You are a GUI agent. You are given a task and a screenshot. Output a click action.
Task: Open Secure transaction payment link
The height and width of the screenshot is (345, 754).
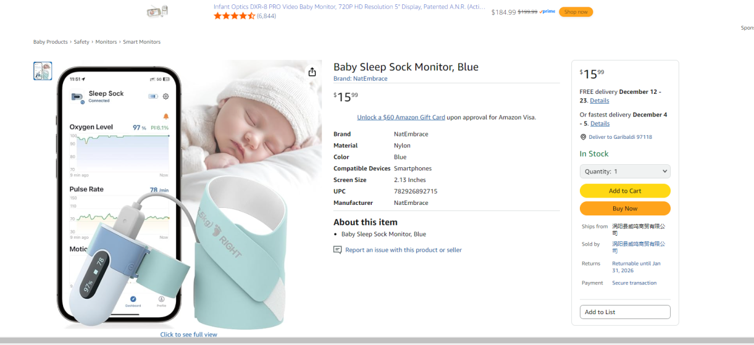click(634, 283)
